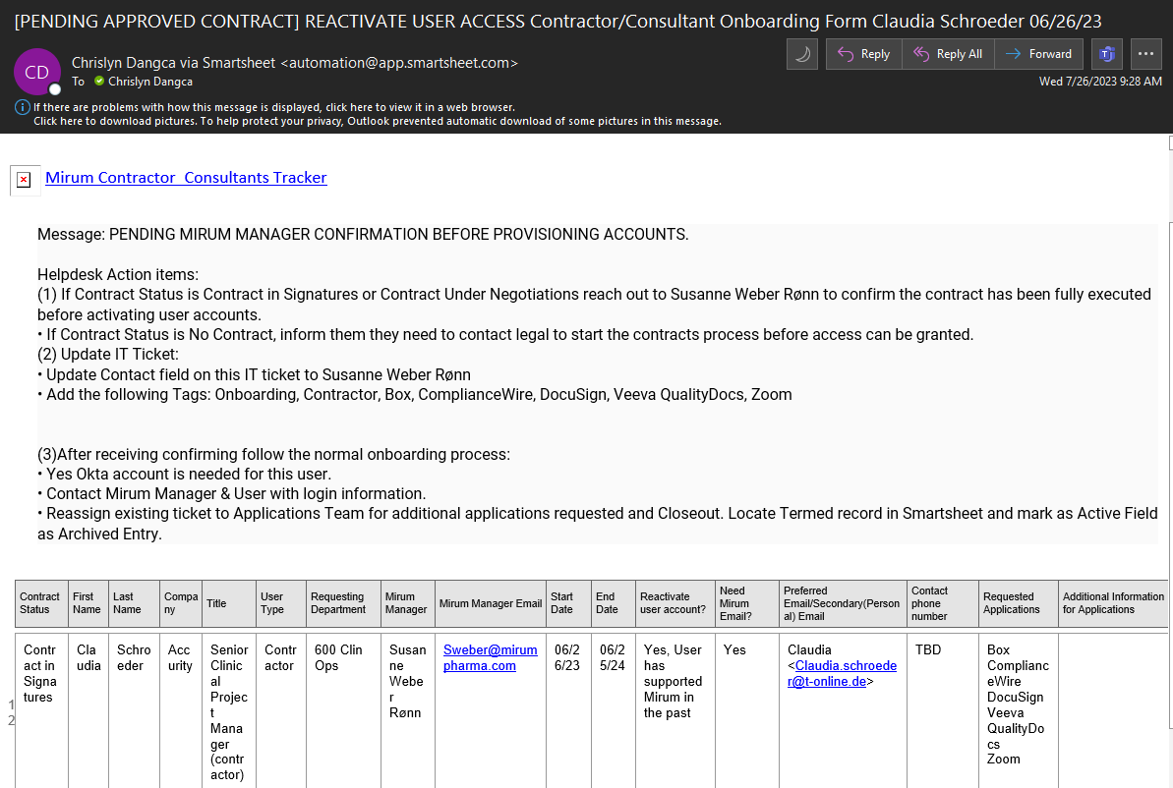Screen dimensions: 1173x788
Task: Click the Mirum Manager Email column header
Action: tap(490, 603)
